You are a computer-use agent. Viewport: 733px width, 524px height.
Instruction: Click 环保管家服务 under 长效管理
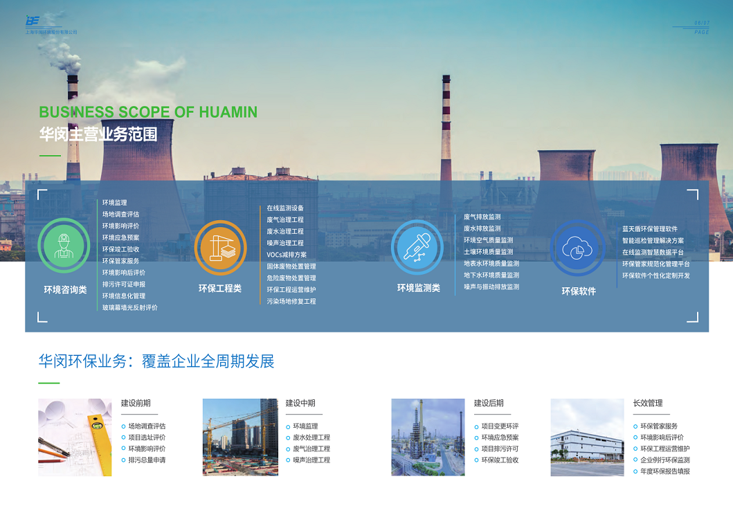point(659,426)
